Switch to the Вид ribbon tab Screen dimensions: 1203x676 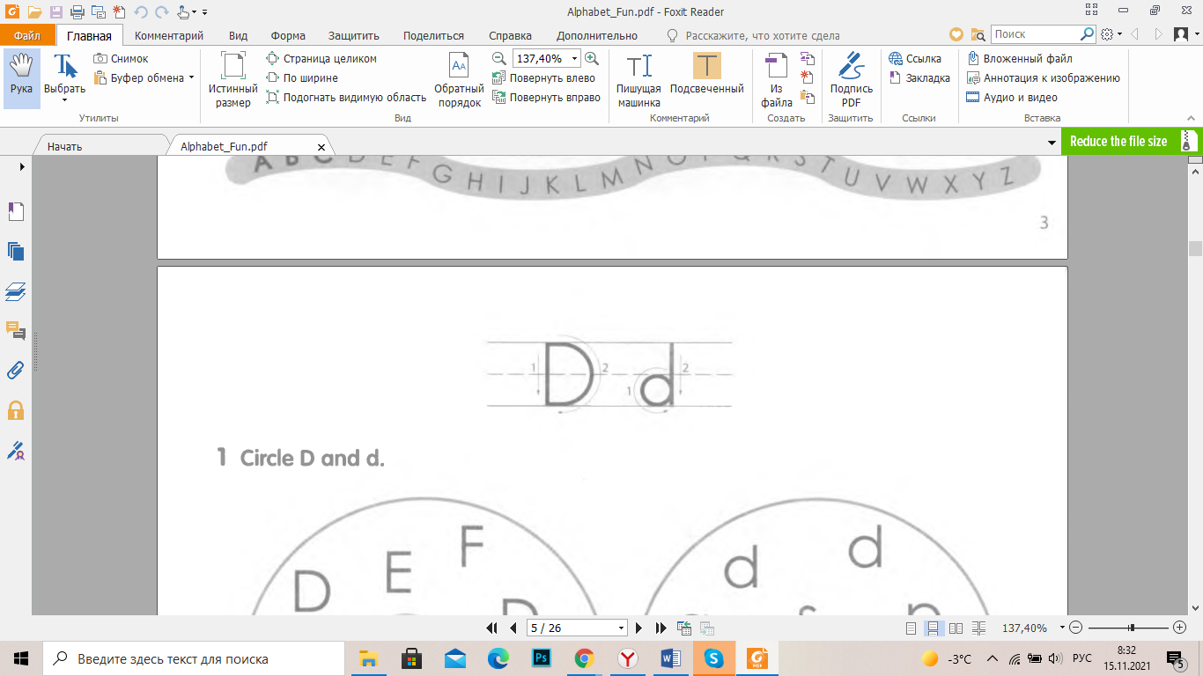click(x=238, y=35)
